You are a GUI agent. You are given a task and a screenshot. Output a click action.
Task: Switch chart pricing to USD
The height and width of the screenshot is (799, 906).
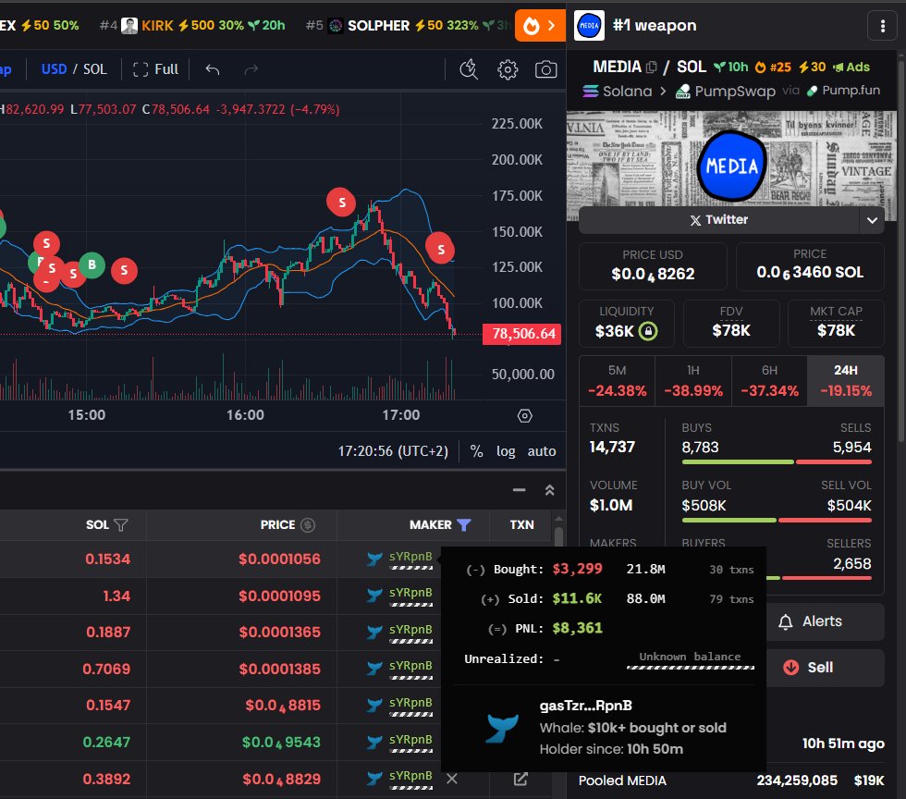pyautogui.click(x=54, y=69)
